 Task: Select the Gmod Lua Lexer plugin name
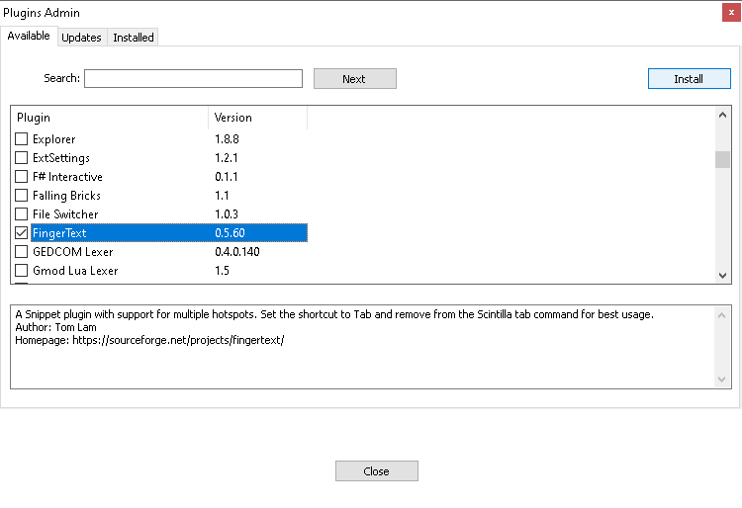click(75, 270)
